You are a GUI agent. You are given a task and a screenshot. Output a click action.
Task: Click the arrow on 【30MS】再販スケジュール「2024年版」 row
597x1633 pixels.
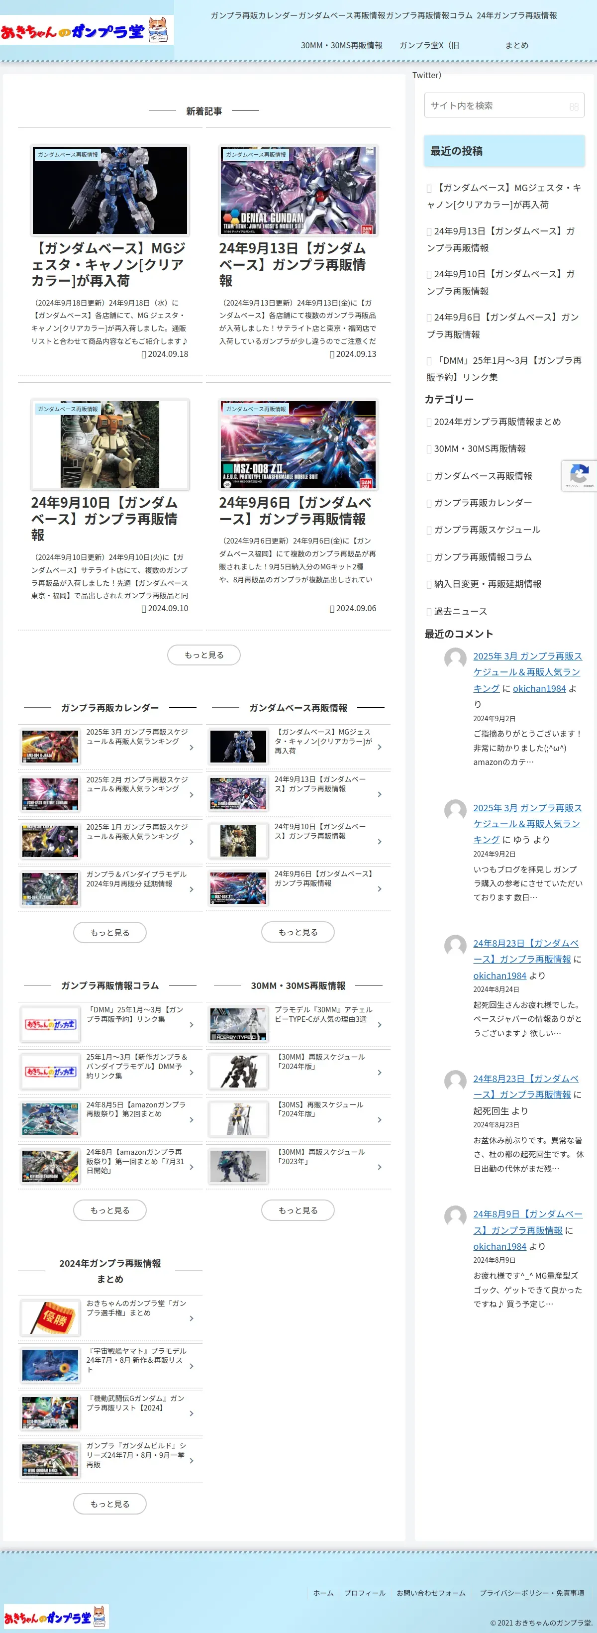[380, 1119]
